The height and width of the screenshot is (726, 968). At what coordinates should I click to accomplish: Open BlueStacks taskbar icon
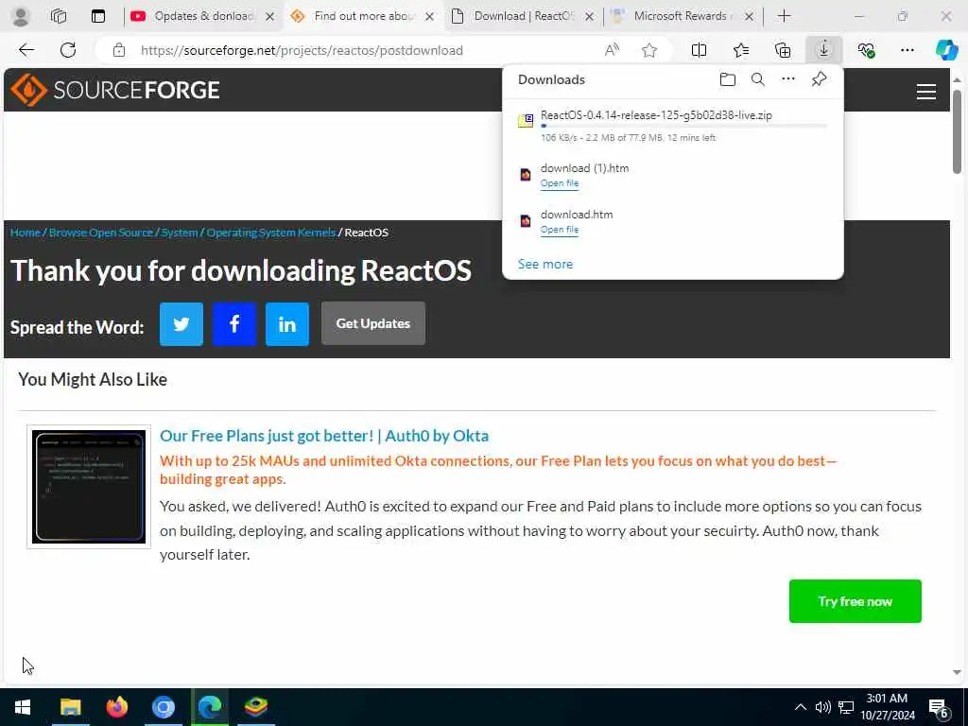click(x=256, y=707)
